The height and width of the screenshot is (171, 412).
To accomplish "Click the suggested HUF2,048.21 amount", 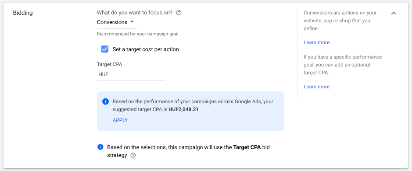I will [x=183, y=109].
